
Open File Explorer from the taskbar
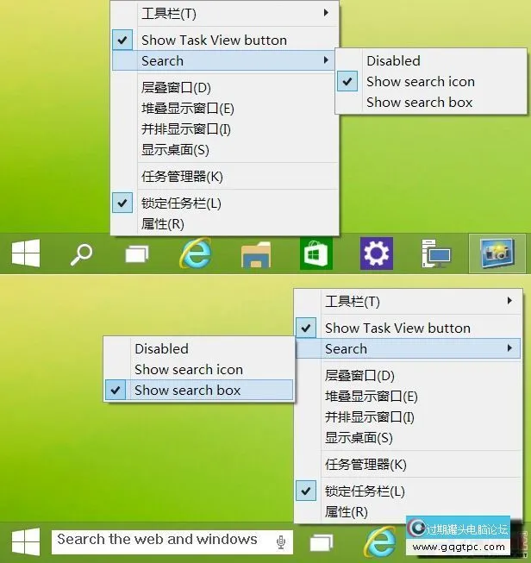point(256,254)
